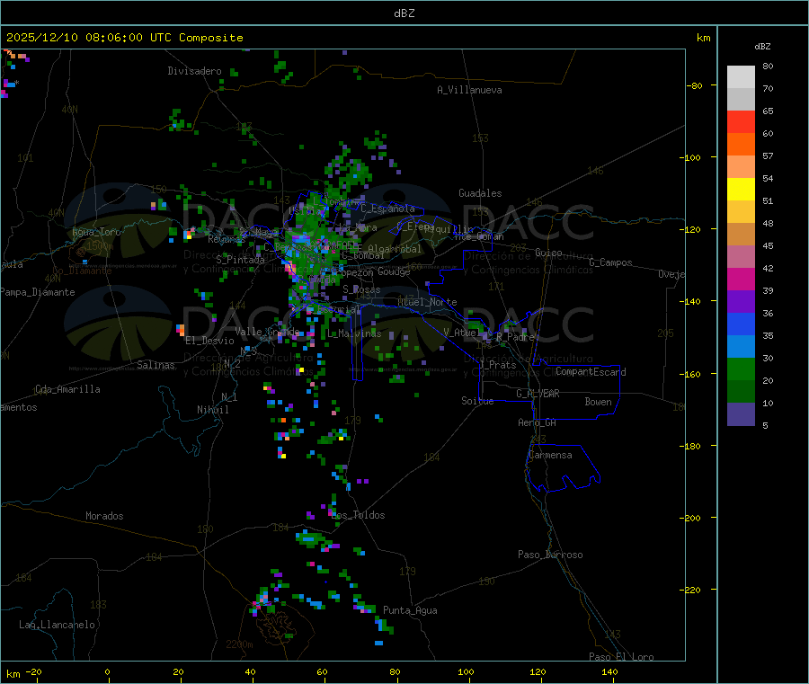Click the C_Española label

point(387,209)
